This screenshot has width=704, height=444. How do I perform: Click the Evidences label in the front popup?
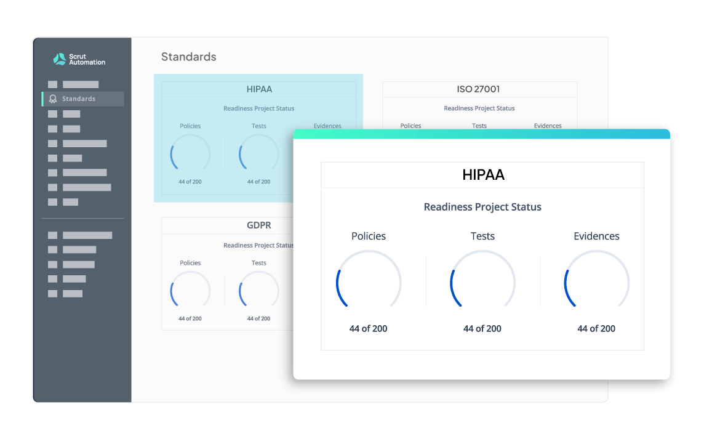[x=597, y=236]
